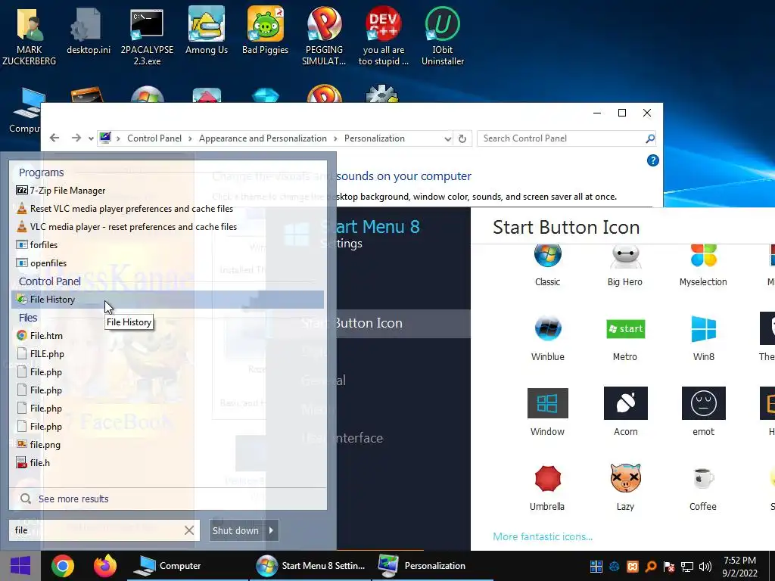
Task: Choose the Big Hero start icon
Action: 624,257
